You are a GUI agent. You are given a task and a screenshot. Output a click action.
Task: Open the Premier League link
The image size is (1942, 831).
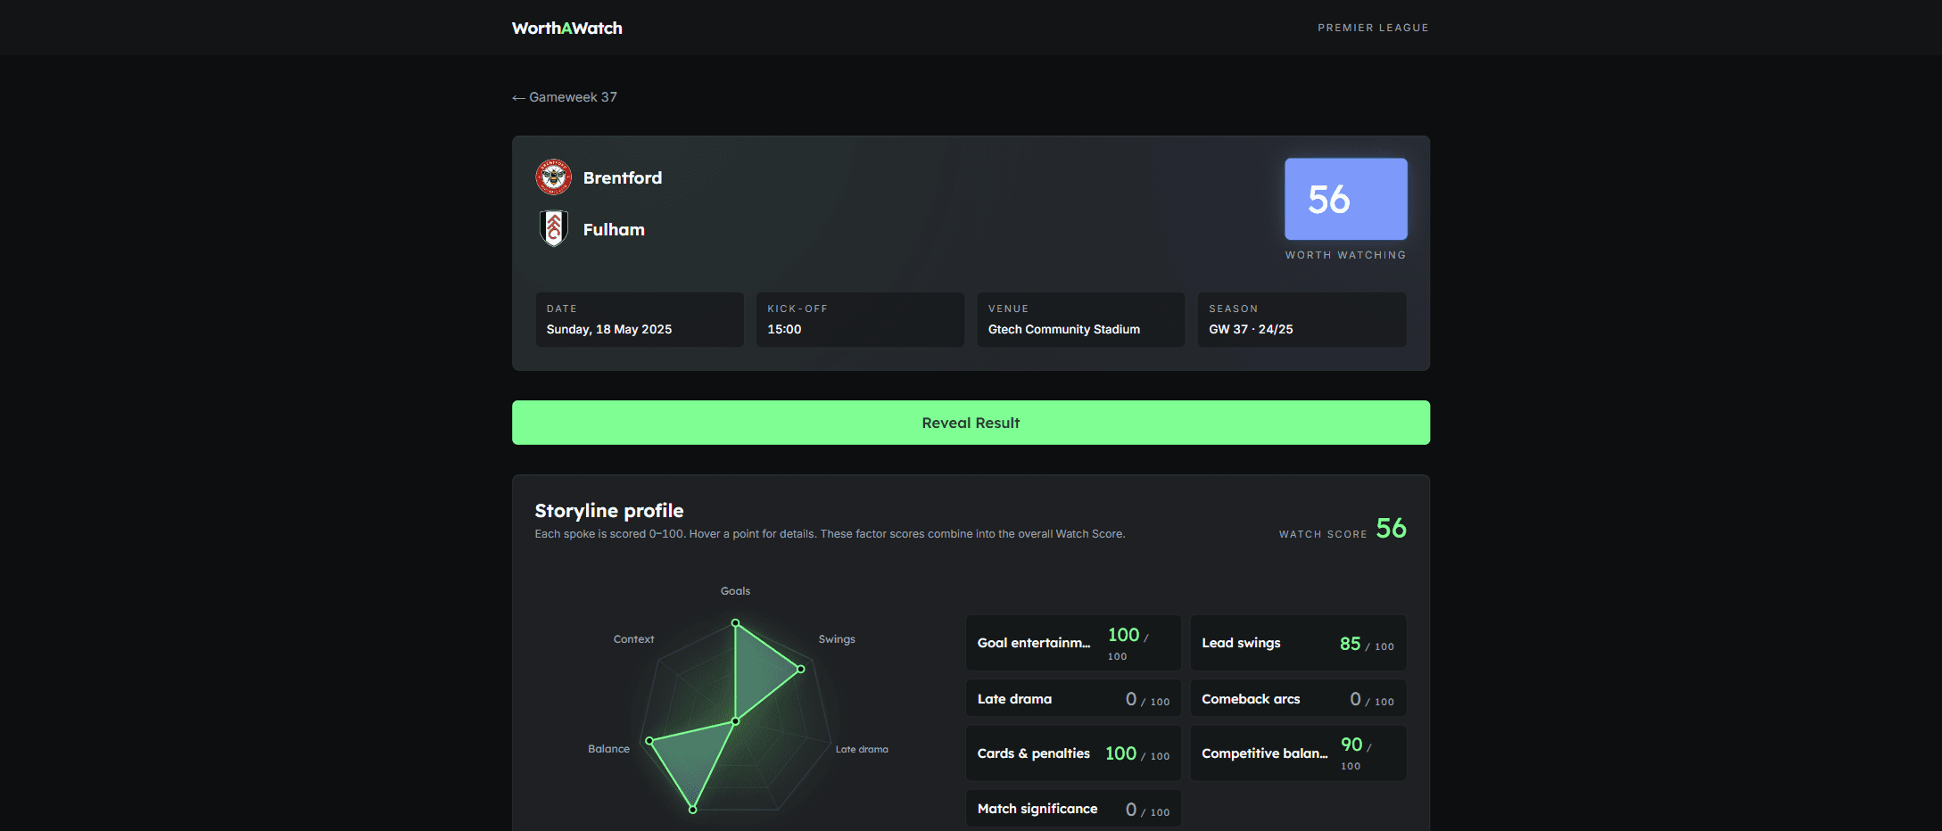click(1373, 28)
